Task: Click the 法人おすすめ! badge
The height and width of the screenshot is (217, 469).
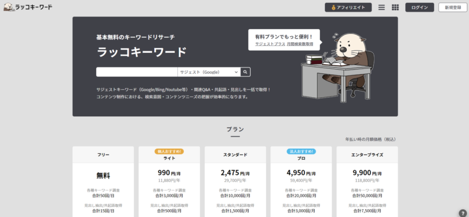Action: pos(301,152)
